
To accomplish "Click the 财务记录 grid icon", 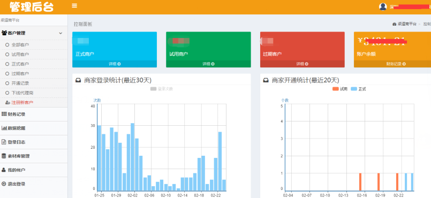I will click(4, 114).
